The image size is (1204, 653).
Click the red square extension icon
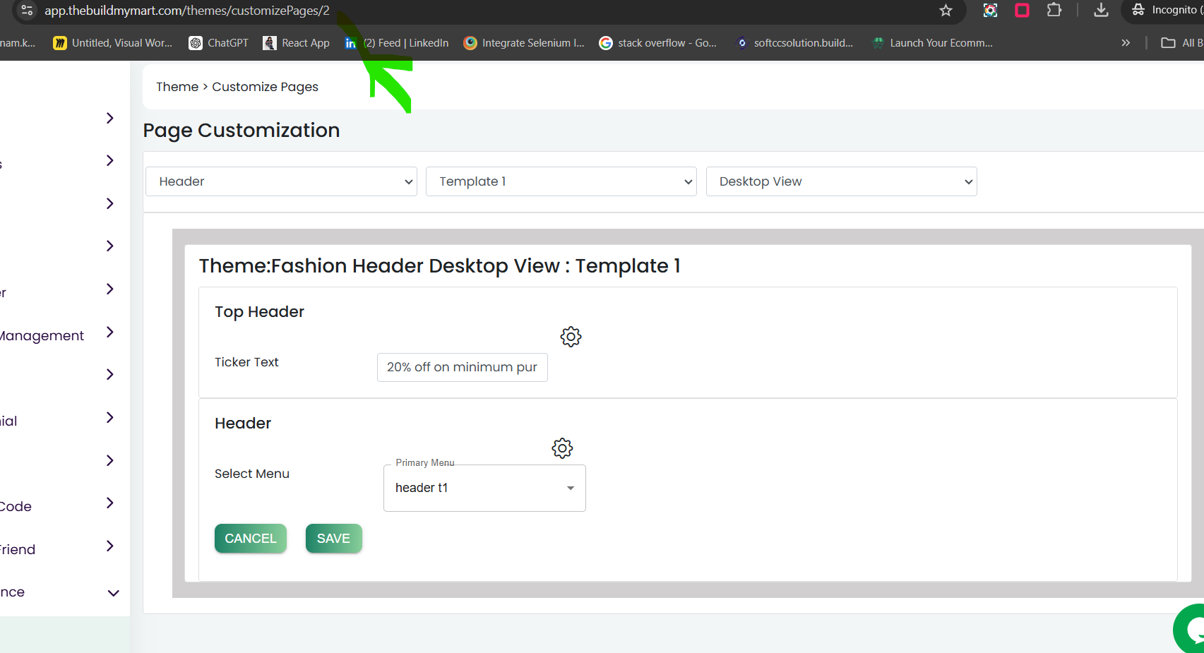[x=1022, y=10]
